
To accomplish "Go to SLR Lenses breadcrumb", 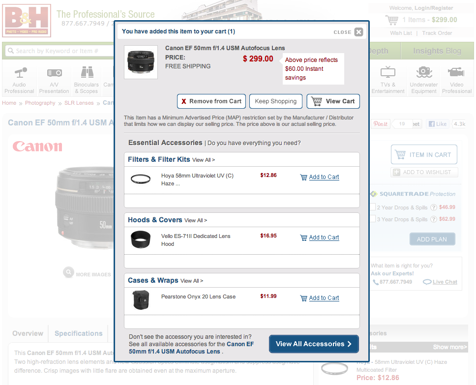I will point(79,103).
